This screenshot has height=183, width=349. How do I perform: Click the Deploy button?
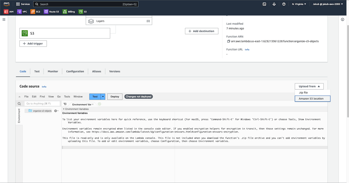[x=115, y=97]
